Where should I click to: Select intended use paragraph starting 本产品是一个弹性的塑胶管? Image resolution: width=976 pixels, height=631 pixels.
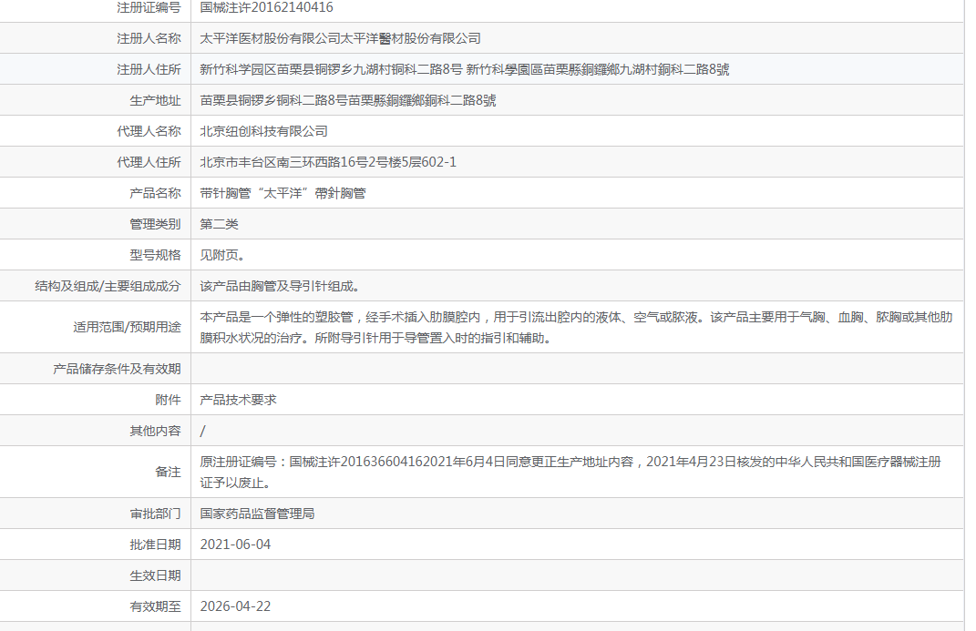pyautogui.click(x=576, y=328)
